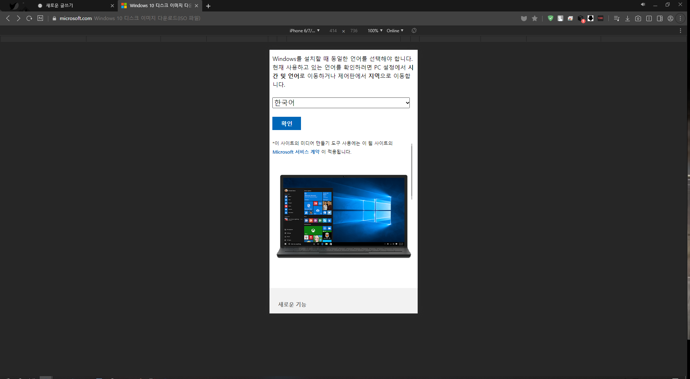Open a new tab with the plus button
Screen dimensions: 690x379
[208, 6]
